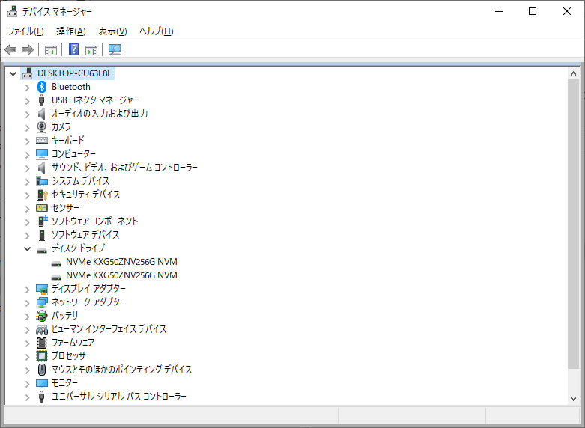The height and width of the screenshot is (428, 585).
Task: Select the ヒューマン インターフェイス デバイス label
Action: point(109,328)
